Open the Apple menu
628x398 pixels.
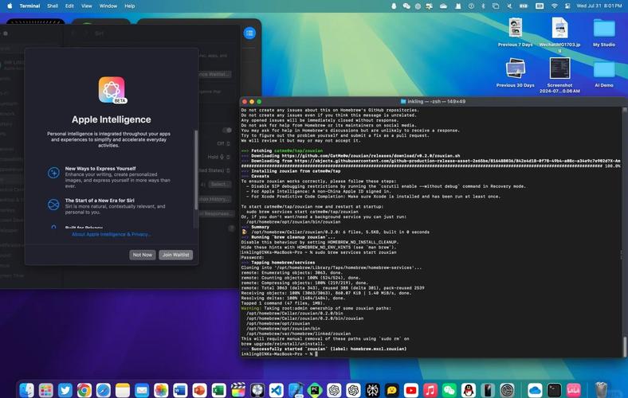pos(10,6)
